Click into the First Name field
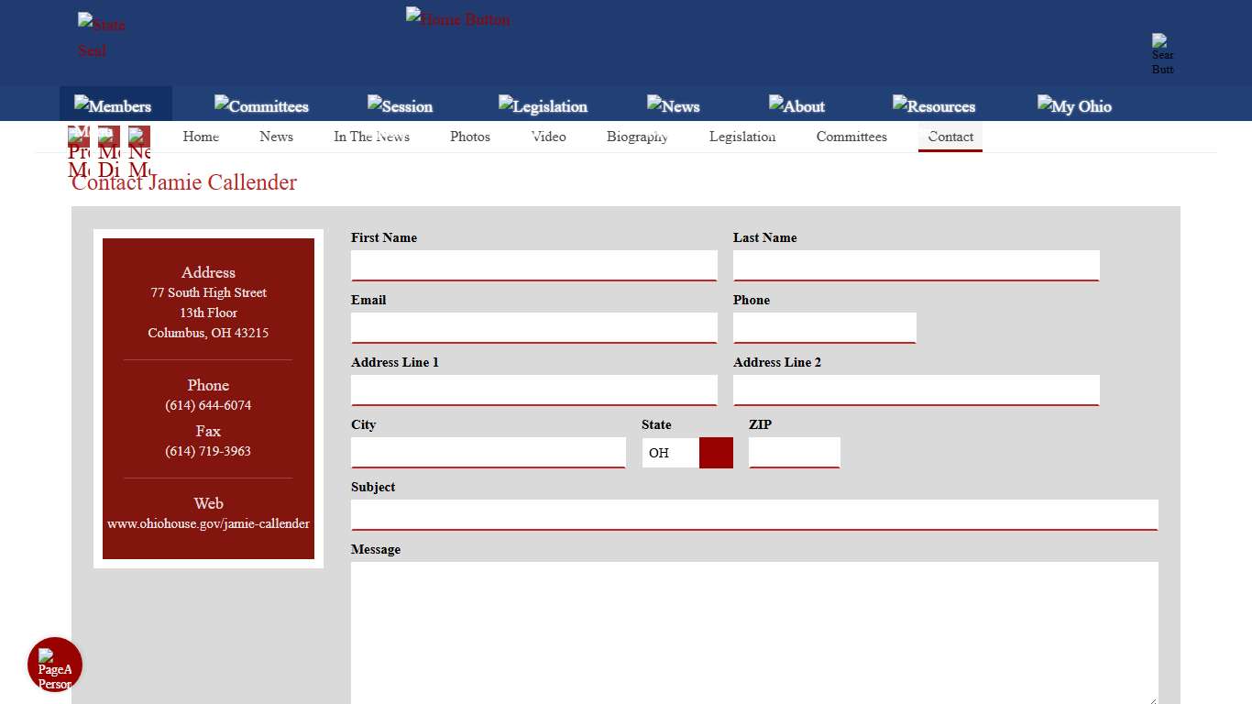This screenshot has width=1252, height=704. coord(533,265)
